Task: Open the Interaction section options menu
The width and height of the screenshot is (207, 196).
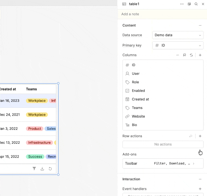Action: 200,179
